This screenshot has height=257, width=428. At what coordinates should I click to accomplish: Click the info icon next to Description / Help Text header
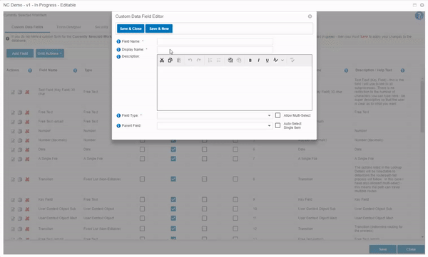[402, 70]
